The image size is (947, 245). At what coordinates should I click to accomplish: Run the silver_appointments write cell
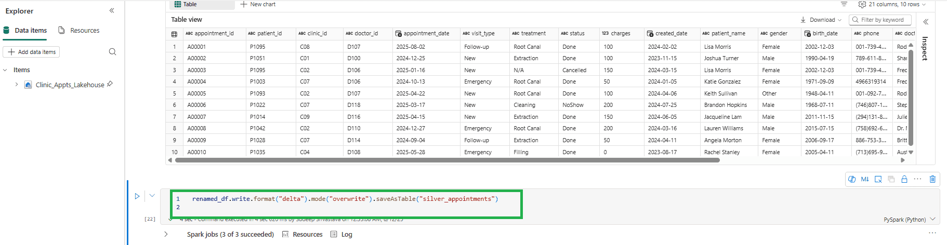click(137, 196)
